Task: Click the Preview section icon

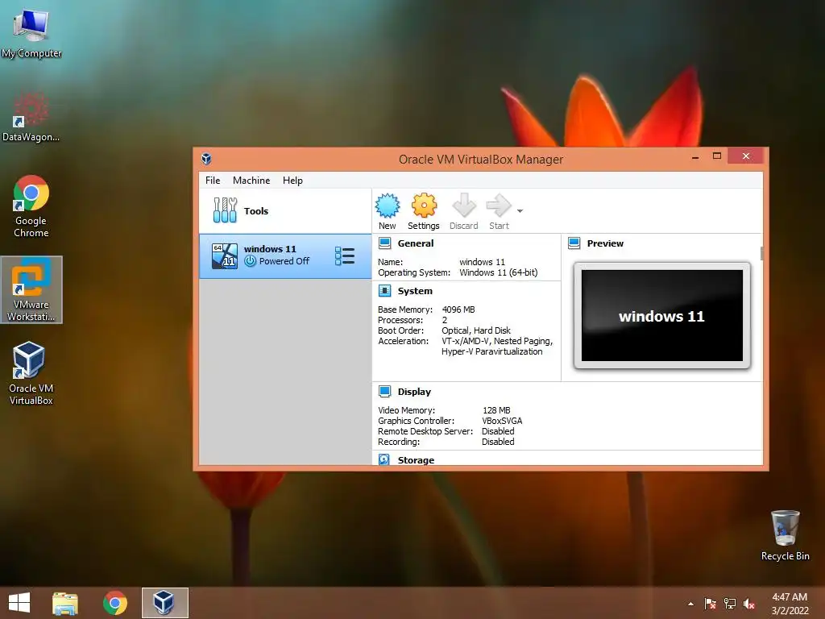Action: tap(574, 243)
